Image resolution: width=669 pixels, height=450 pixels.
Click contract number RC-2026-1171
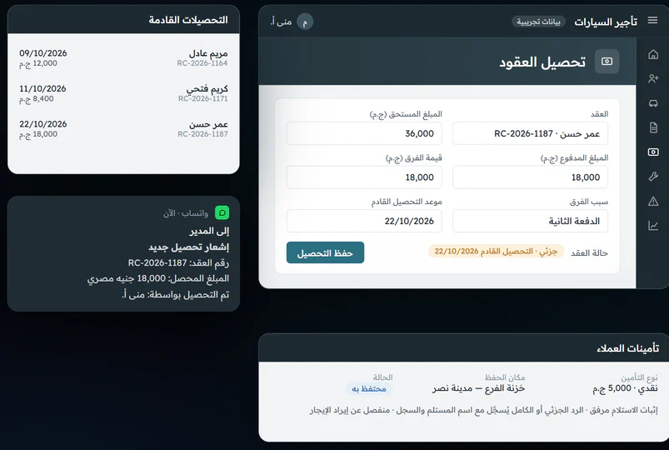click(x=203, y=98)
